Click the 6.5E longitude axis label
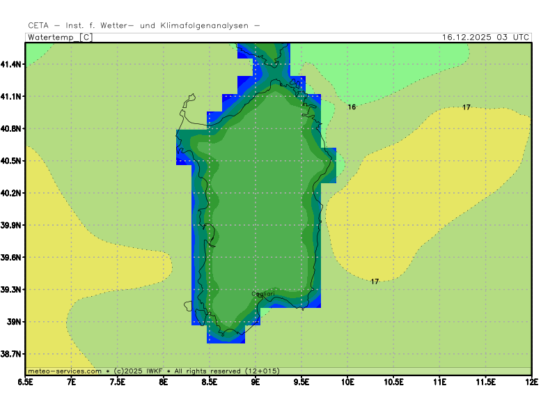 [x=26, y=382]
